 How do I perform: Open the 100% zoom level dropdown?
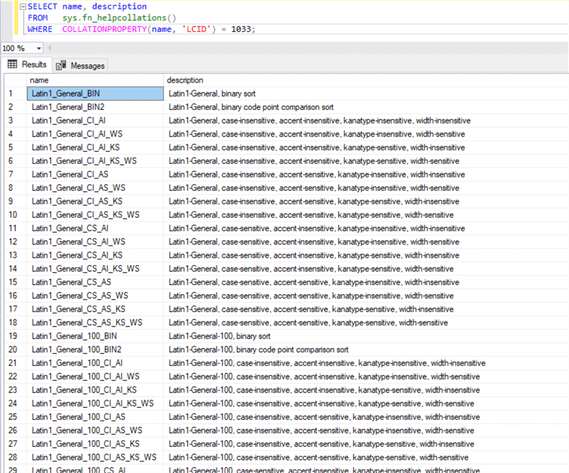coord(38,47)
